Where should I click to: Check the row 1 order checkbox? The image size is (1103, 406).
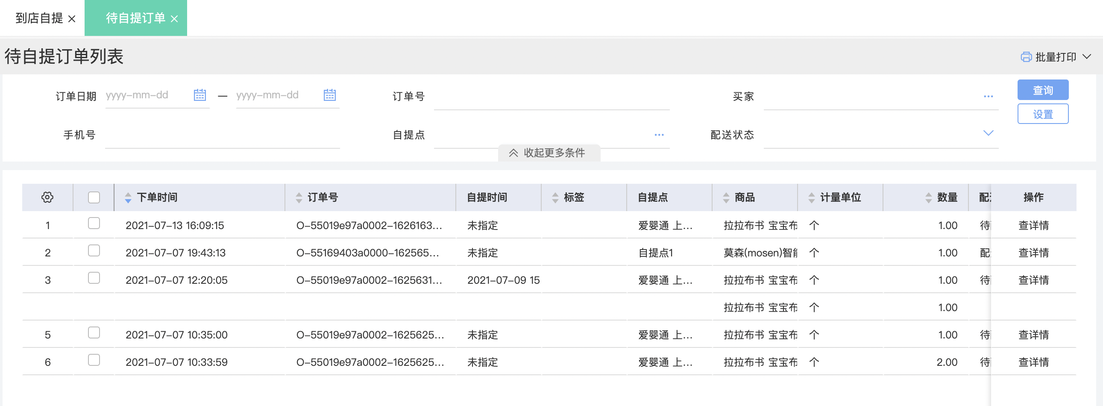(x=94, y=223)
